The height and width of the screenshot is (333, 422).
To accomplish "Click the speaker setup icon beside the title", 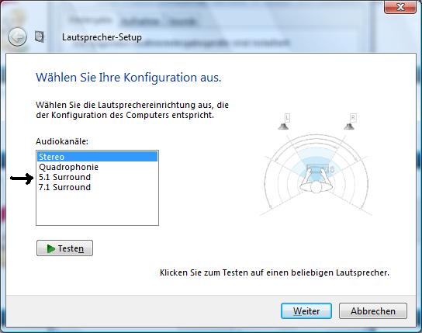I will click(40, 36).
